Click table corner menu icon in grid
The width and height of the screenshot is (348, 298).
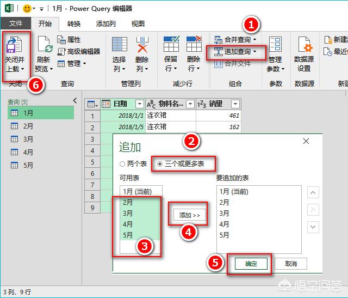tap(92, 104)
